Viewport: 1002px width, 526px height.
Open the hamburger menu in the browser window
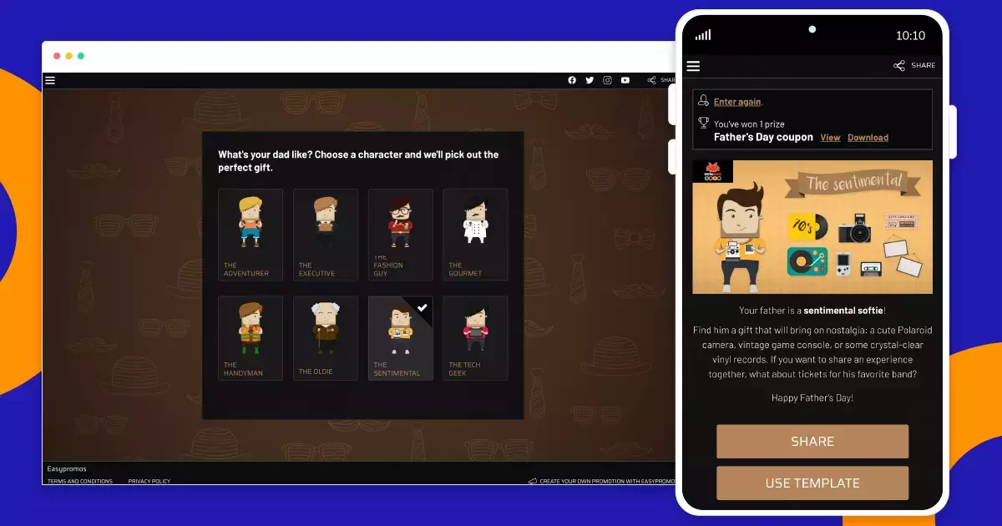tap(50, 80)
